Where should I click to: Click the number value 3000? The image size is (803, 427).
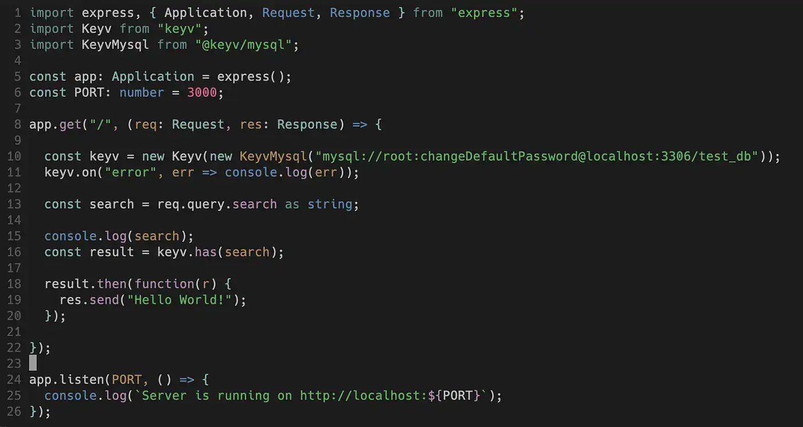click(x=202, y=93)
